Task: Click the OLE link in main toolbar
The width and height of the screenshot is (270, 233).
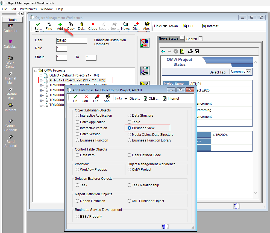Action: (x=190, y=26)
